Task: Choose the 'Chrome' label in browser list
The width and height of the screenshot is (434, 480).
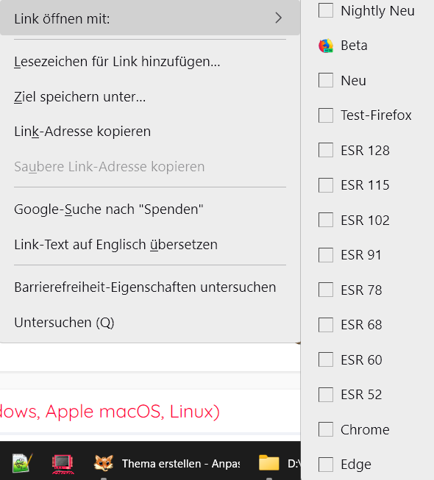Action: 365,429
